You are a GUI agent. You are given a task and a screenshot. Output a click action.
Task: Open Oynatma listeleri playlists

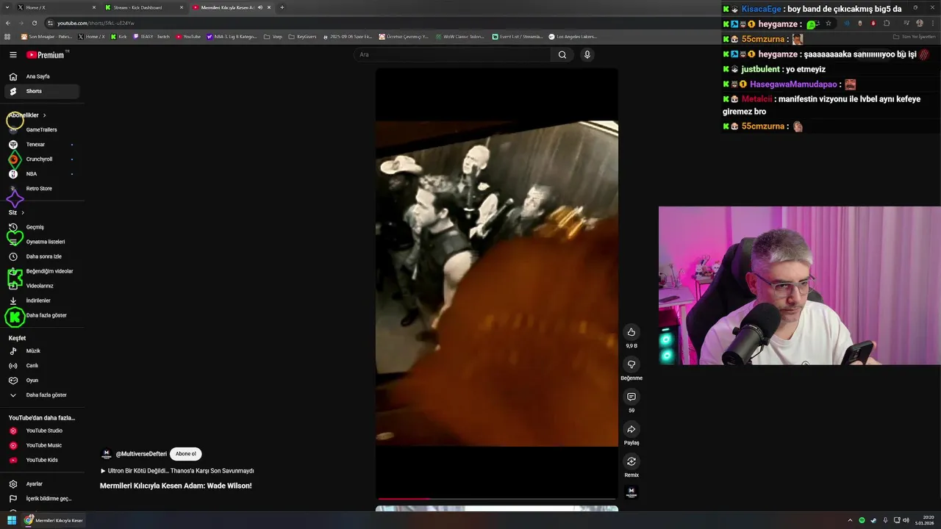[x=43, y=242]
